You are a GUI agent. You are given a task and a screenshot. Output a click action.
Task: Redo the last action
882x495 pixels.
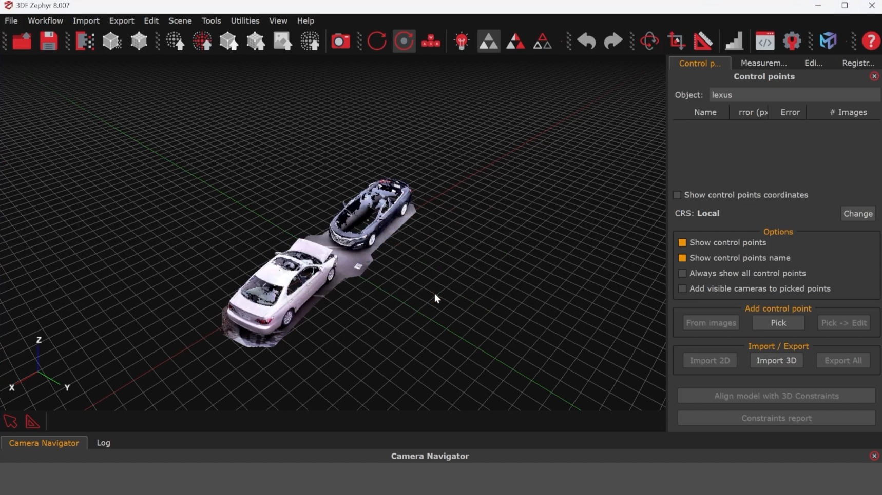point(612,41)
